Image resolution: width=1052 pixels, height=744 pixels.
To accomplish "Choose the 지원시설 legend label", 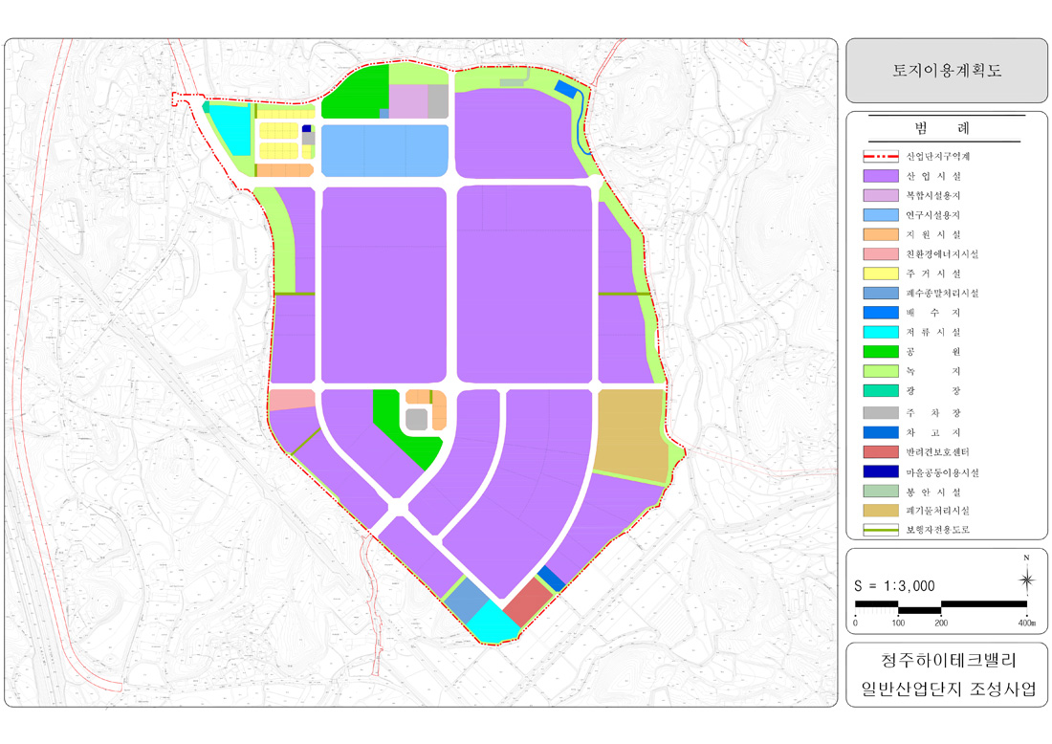I will click(933, 235).
